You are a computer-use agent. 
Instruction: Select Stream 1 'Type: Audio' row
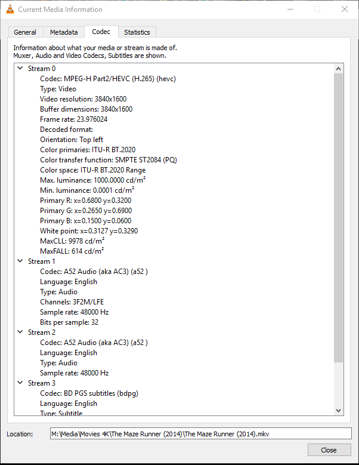58,291
